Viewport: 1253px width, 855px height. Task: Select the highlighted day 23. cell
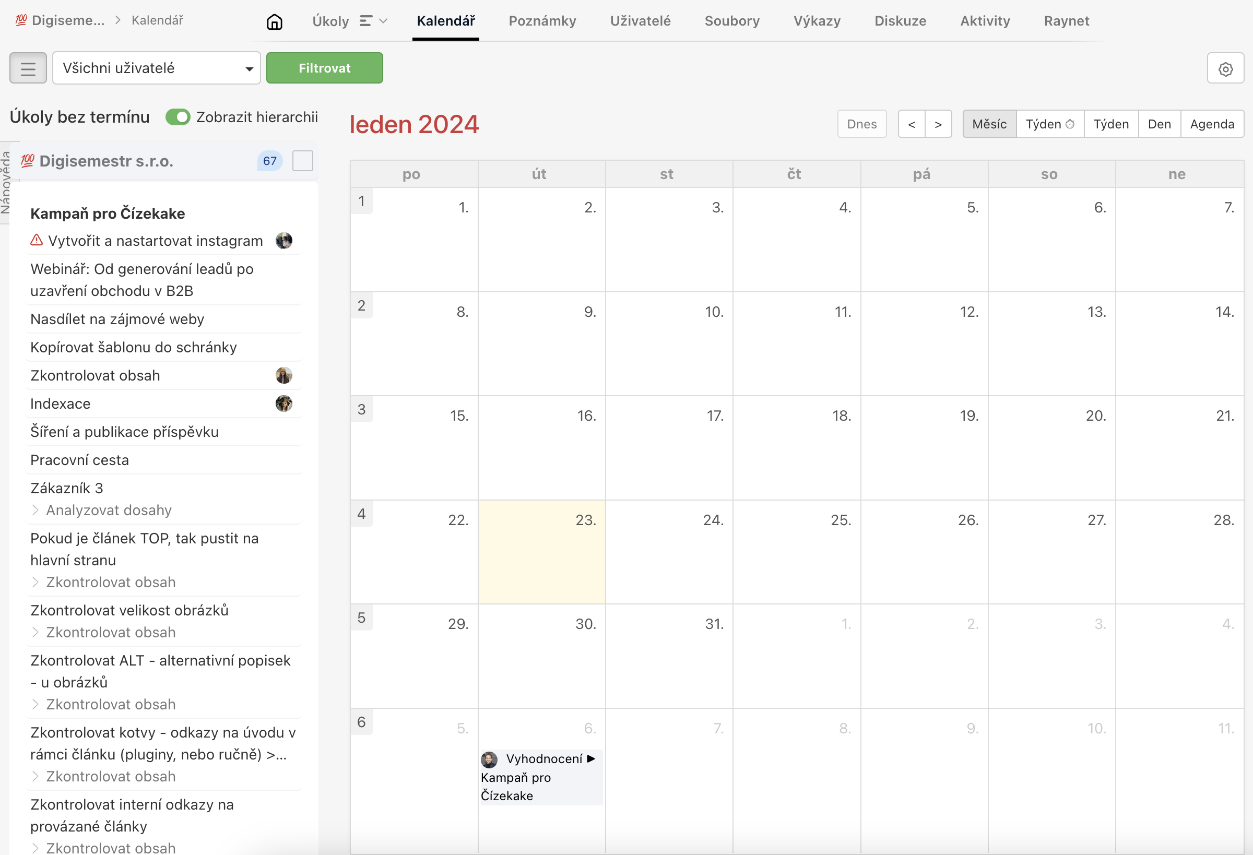pyautogui.click(x=541, y=552)
